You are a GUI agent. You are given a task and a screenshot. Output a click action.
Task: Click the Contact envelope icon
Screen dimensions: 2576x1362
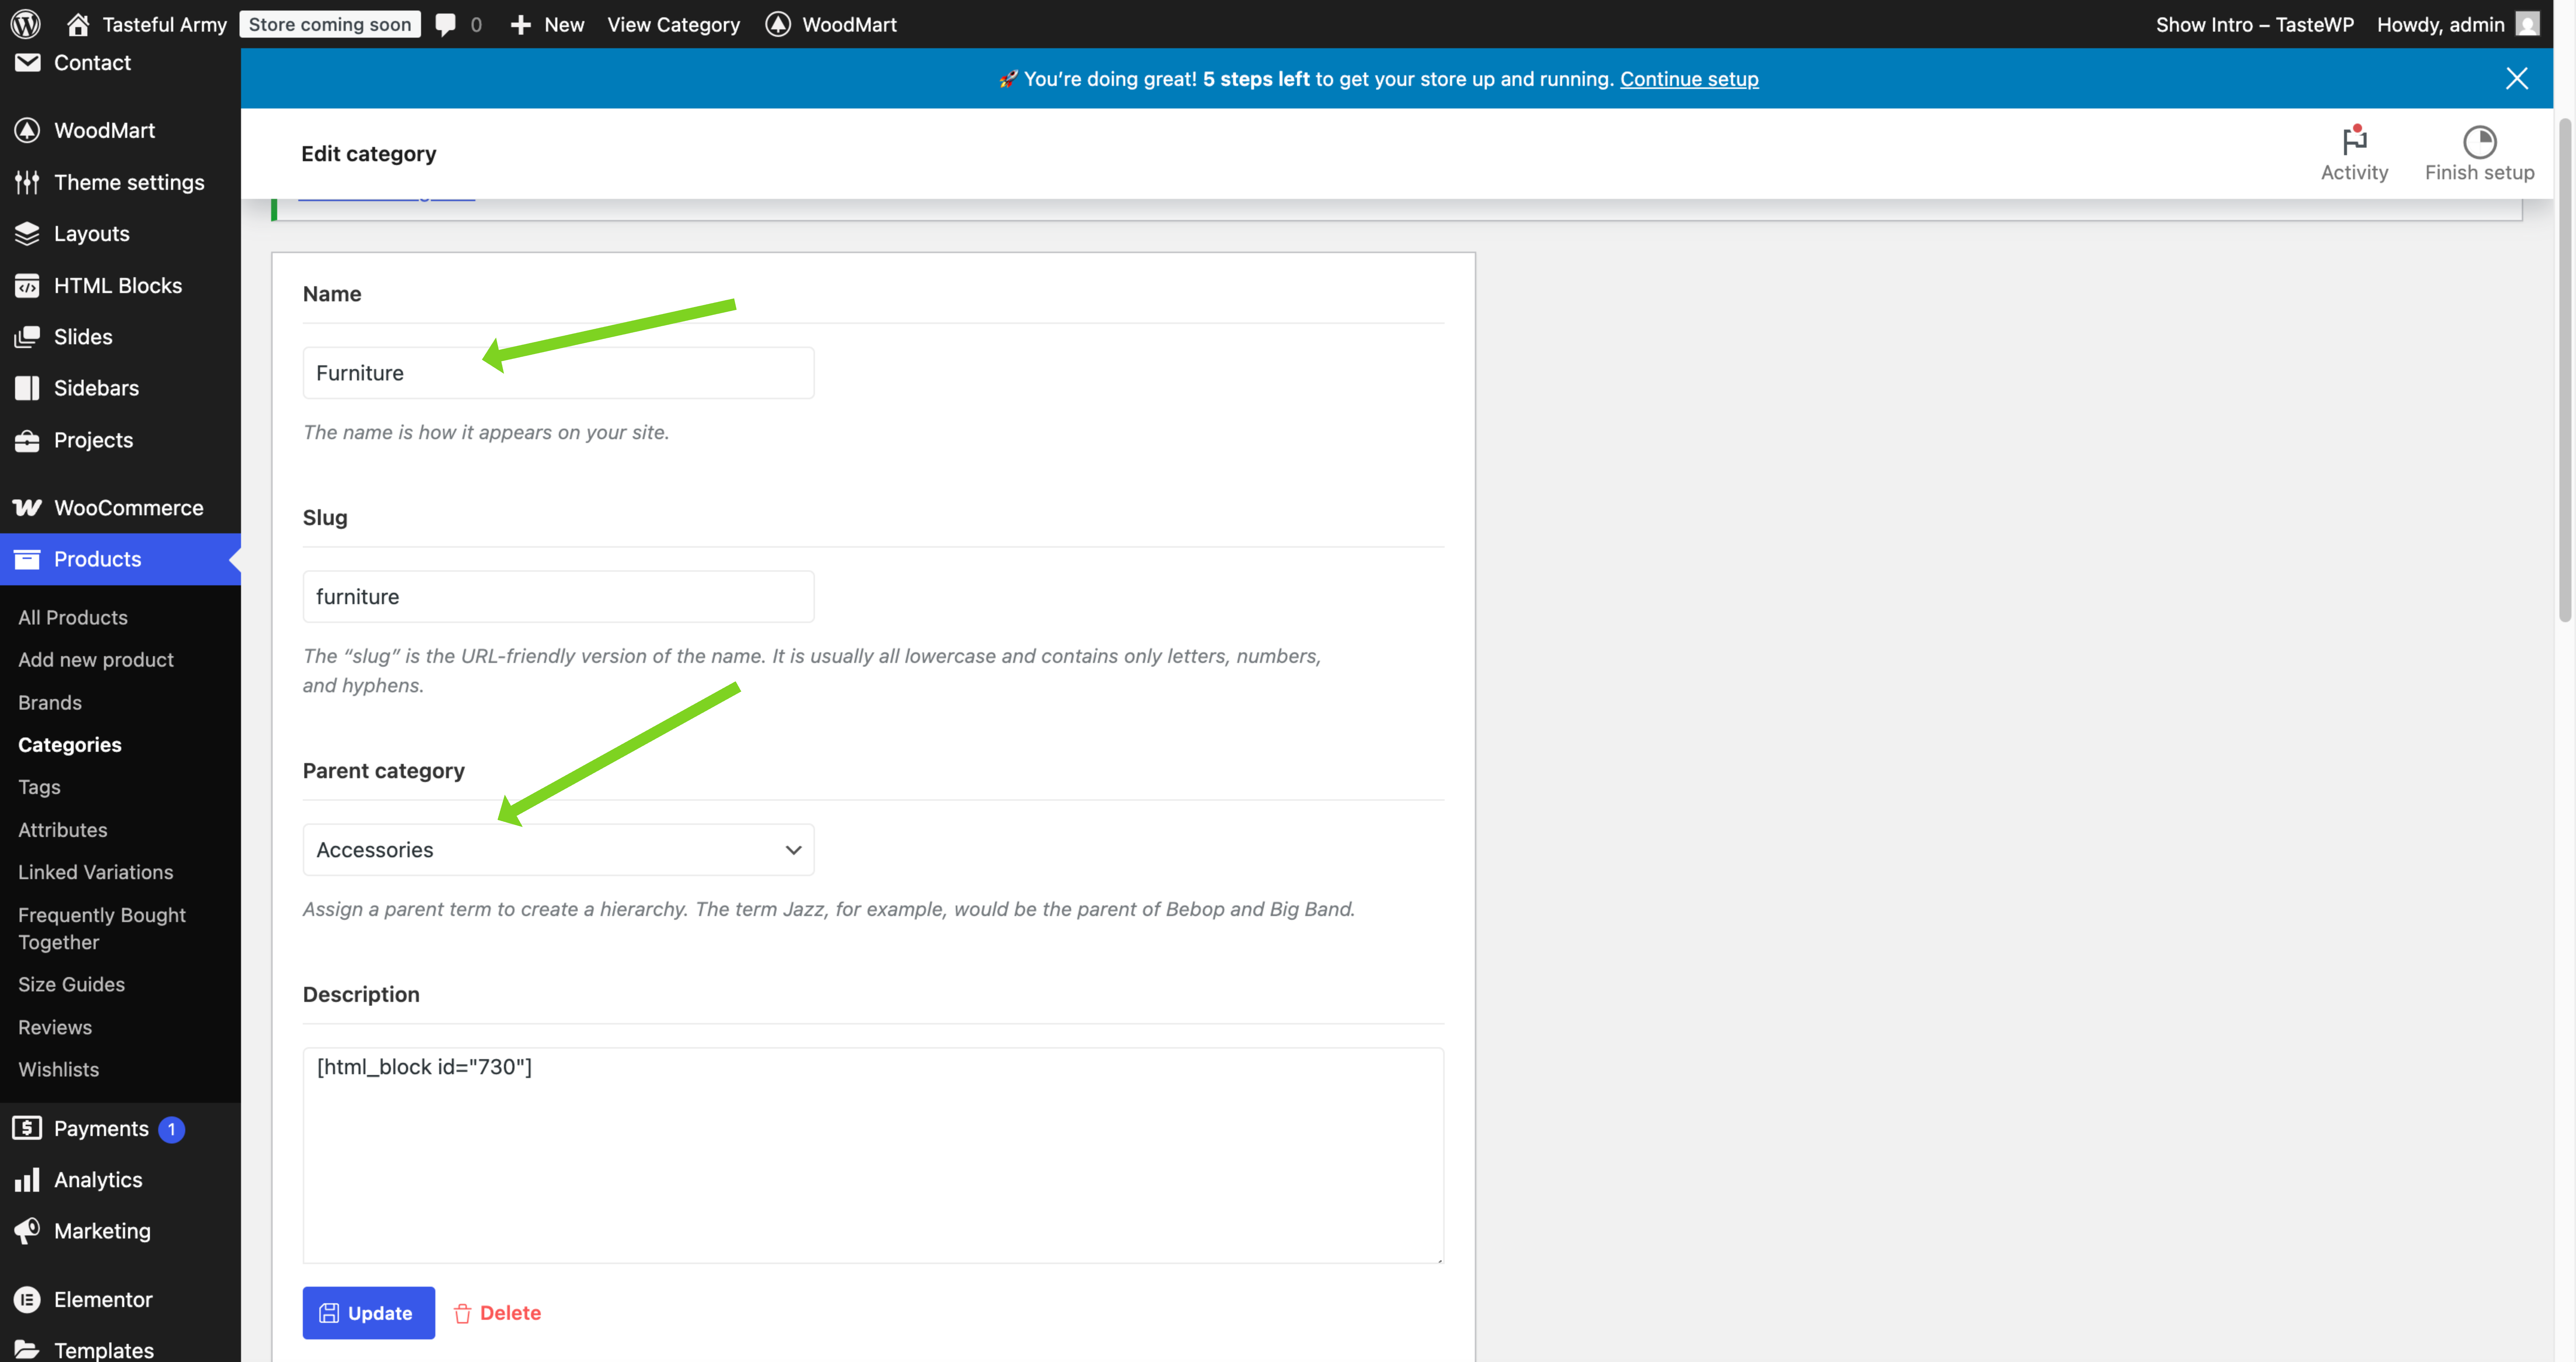pos(27,62)
